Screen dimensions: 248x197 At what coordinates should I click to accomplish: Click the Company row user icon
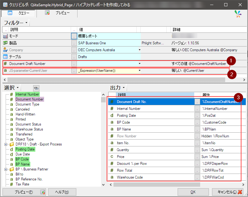coord(5,50)
